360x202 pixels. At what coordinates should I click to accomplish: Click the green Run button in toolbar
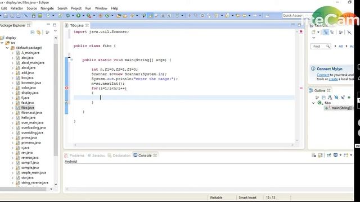[78, 16]
